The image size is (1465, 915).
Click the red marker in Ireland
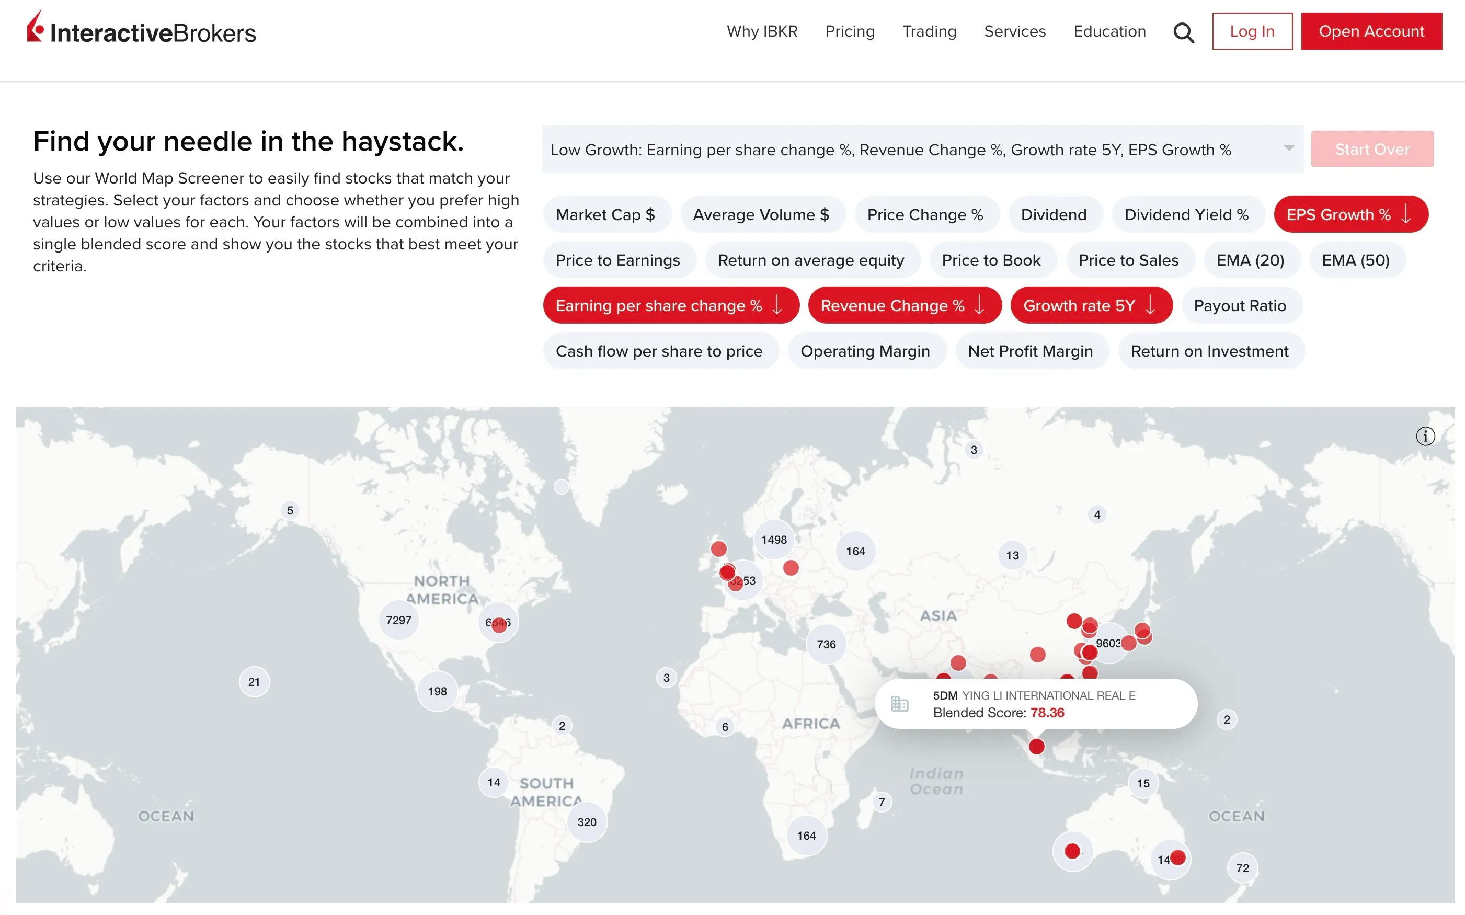(718, 549)
